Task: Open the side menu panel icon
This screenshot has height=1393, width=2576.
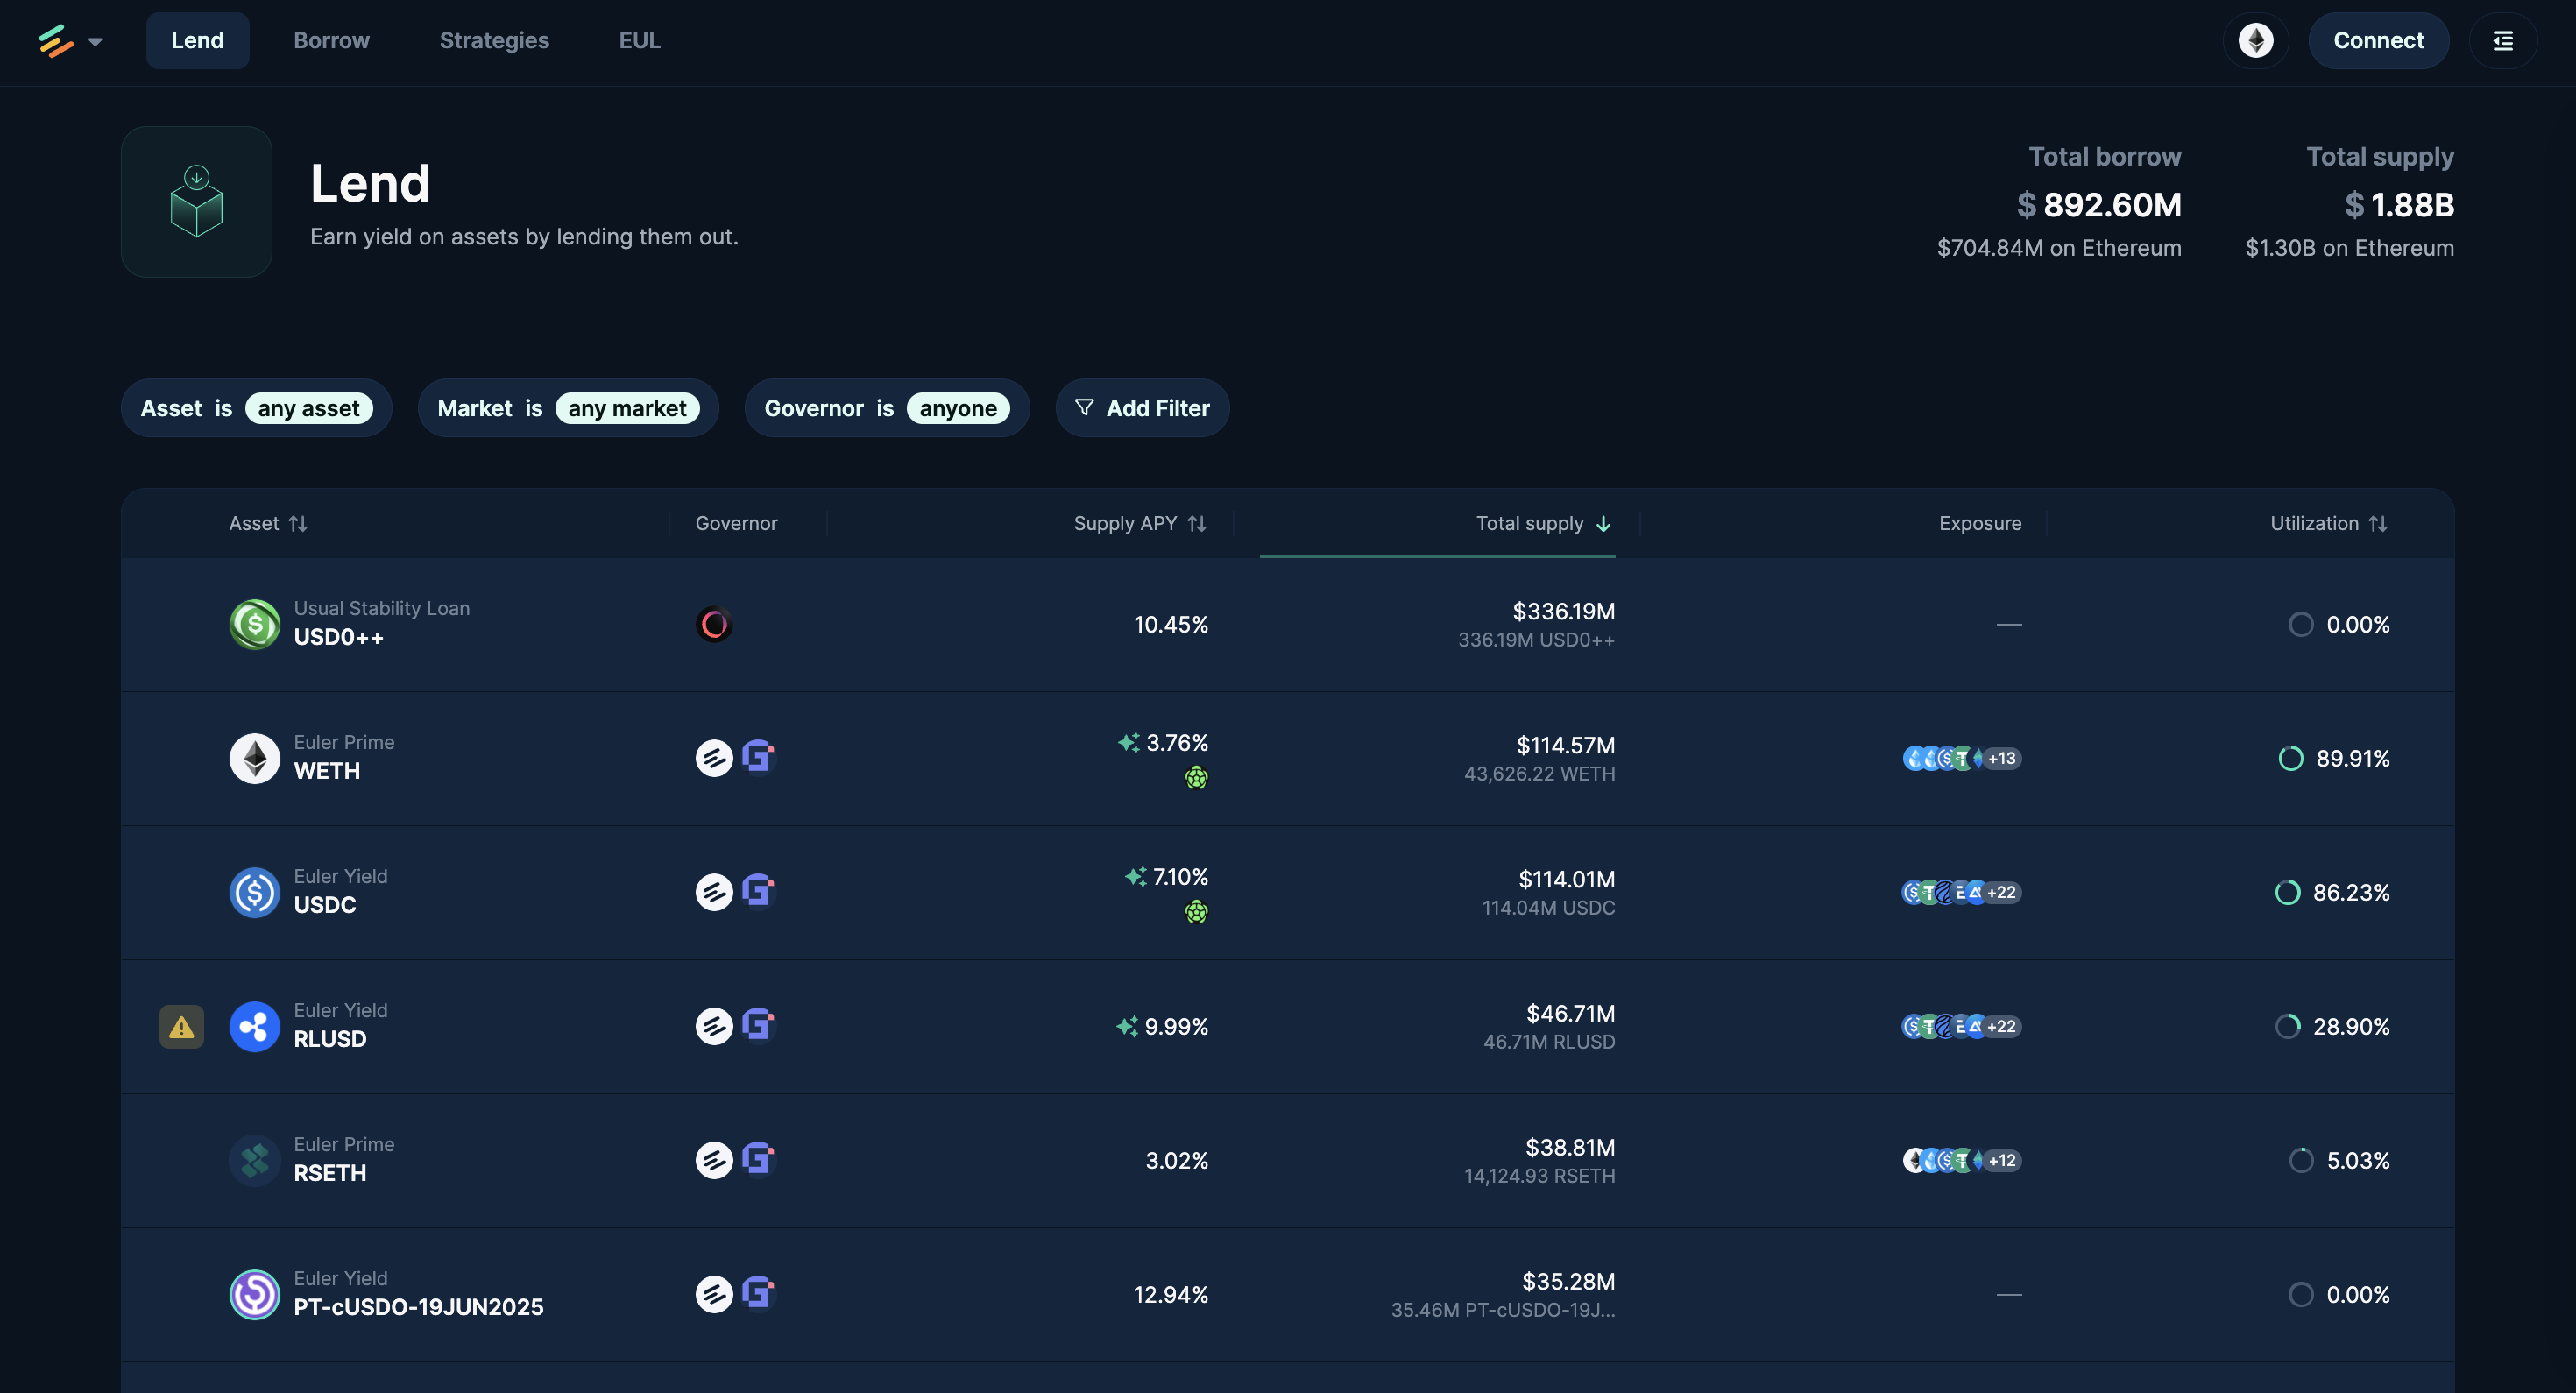Action: [x=2503, y=41]
